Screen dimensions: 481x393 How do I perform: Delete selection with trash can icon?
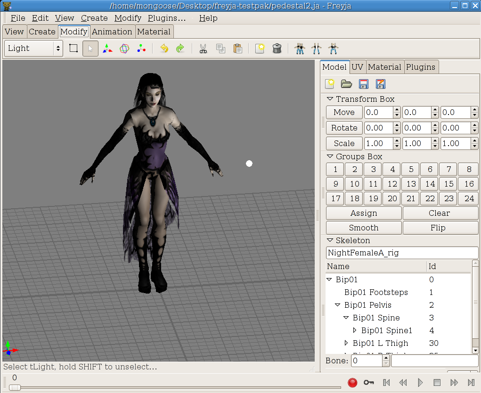pyautogui.click(x=277, y=49)
